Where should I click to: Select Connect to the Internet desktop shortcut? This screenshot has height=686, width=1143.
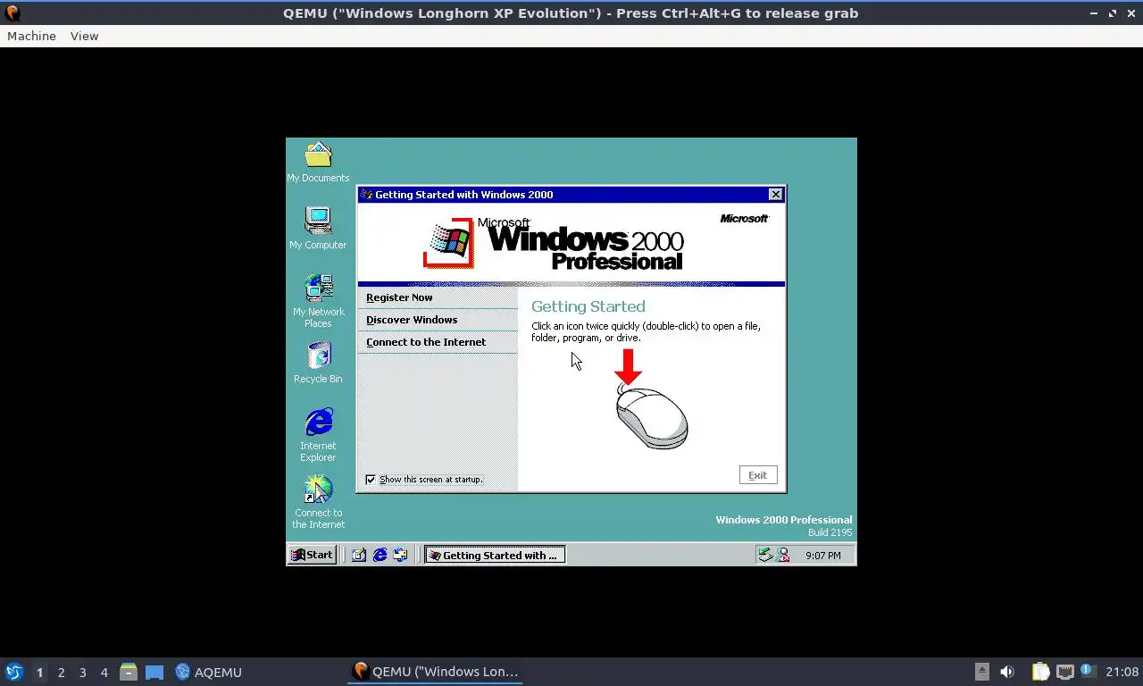coord(318,502)
